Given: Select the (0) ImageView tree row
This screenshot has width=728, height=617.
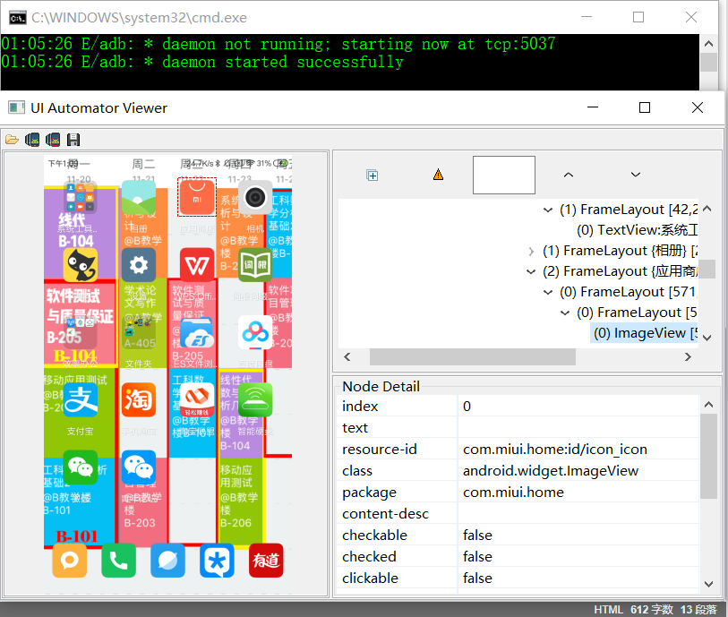Looking at the screenshot, I should [645, 333].
